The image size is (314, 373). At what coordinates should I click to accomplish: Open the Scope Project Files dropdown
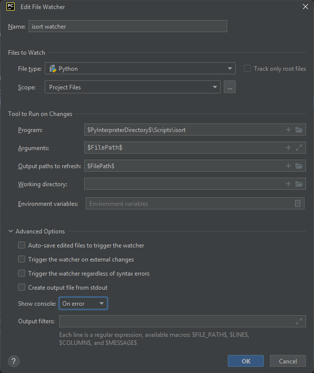(x=132, y=87)
